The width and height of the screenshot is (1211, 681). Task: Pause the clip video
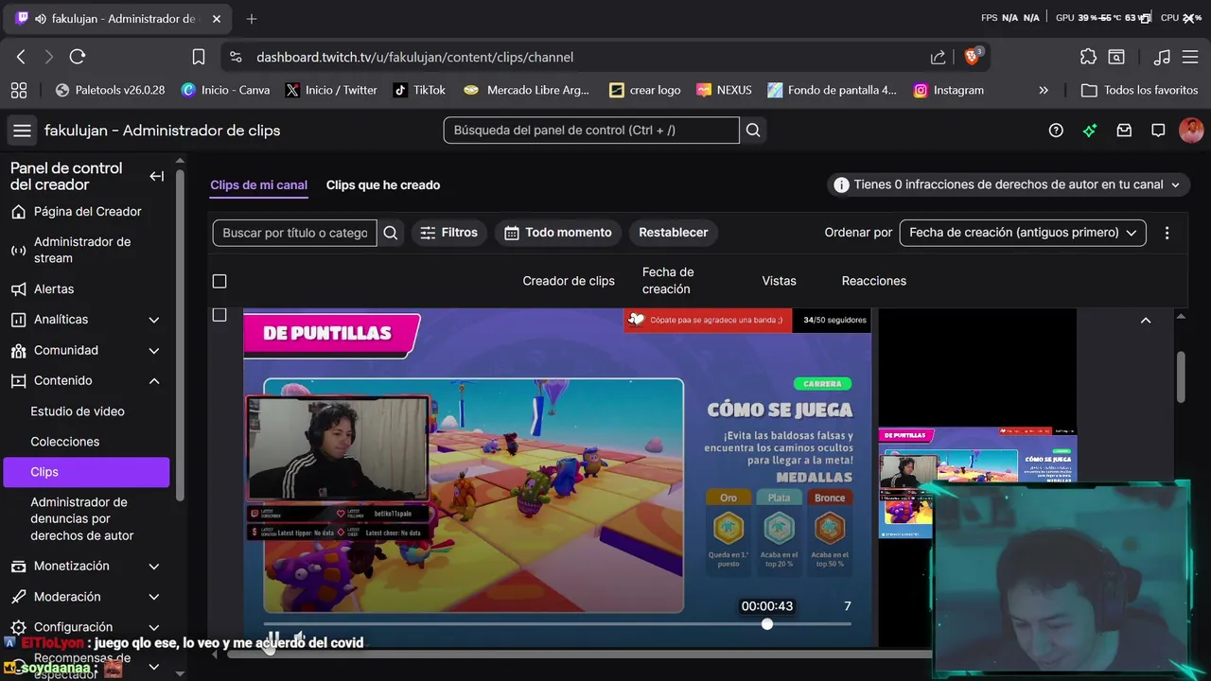pos(273,638)
